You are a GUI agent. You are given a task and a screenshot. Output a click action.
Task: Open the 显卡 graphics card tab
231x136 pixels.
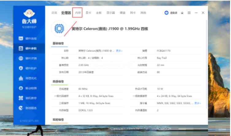(x=88, y=13)
